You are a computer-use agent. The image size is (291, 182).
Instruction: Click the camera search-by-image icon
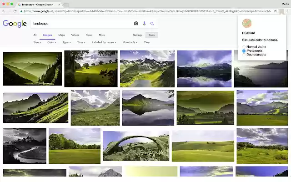[x=136, y=23]
